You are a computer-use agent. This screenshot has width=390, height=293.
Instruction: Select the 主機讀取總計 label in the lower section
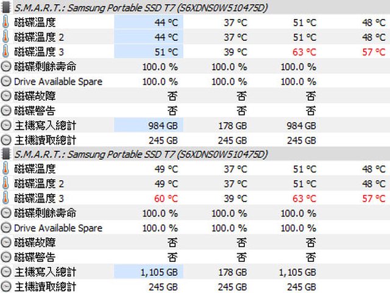pos(44,286)
